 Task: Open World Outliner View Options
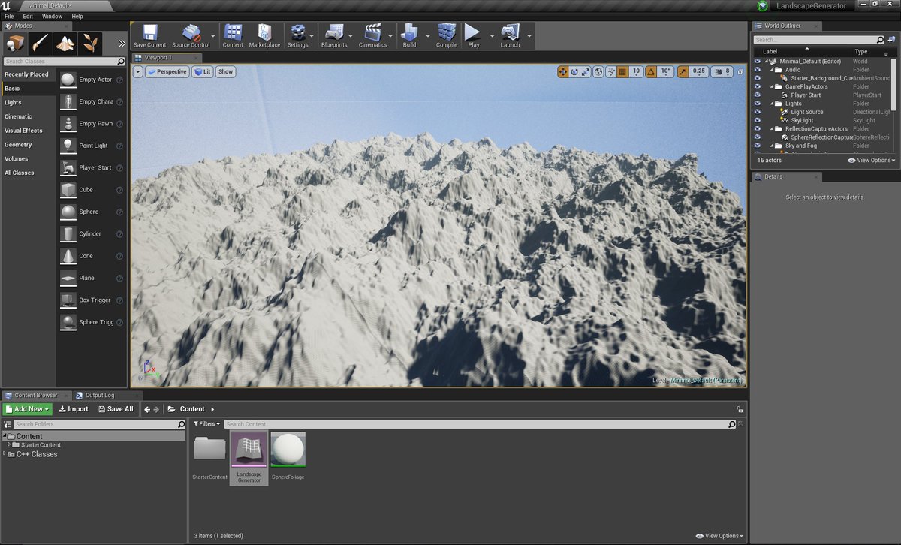pos(872,161)
